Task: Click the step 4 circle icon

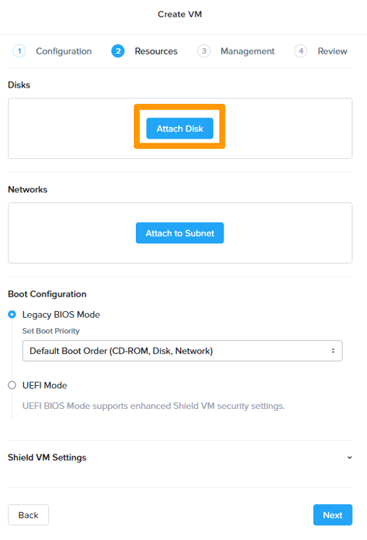Action: pyautogui.click(x=301, y=52)
